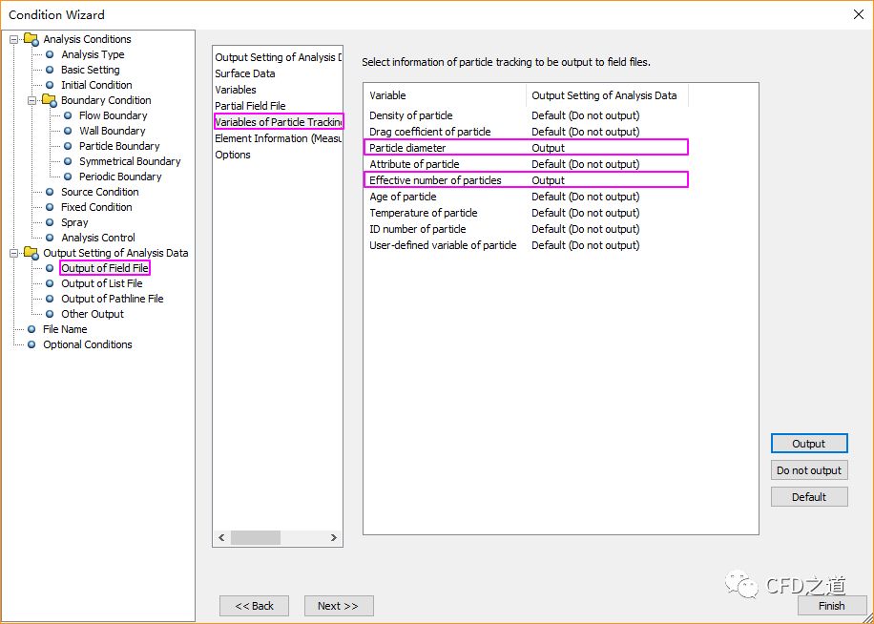Image resolution: width=874 pixels, height=624 pixels.
Task: Click the Boundary Condition folder icon
Action: 49,100
